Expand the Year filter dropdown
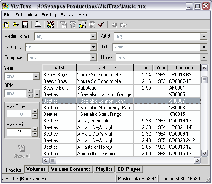The image size is (212, 184). pos(36,76)
